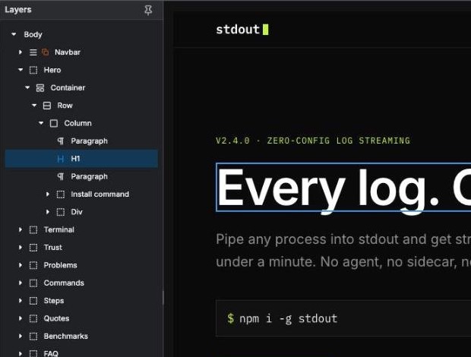
Task: Pin the Layers panel
Action: click(148, 10)
